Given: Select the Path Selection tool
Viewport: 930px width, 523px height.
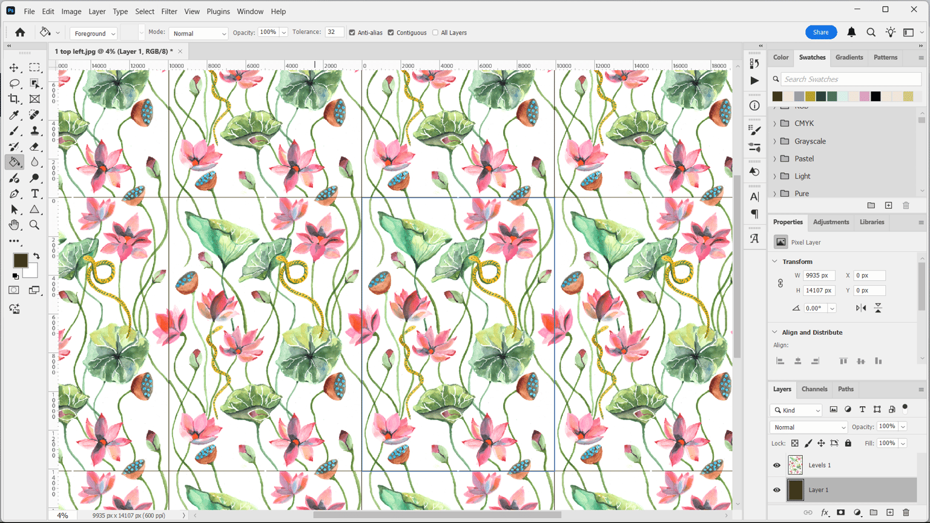Looking at the screenshot, I should [14, 209].
